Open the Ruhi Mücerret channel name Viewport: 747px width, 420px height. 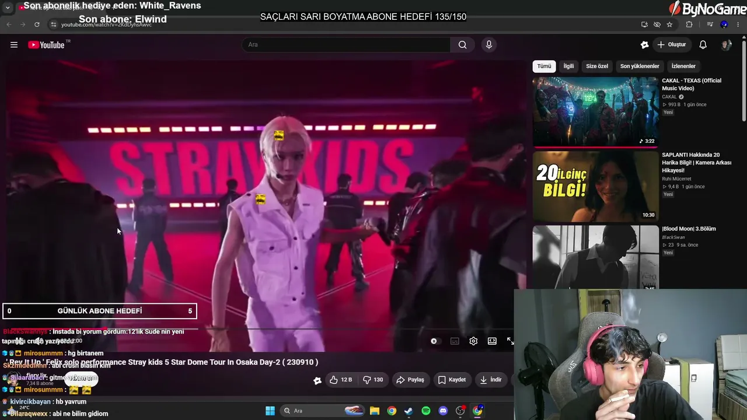[676, 179]
